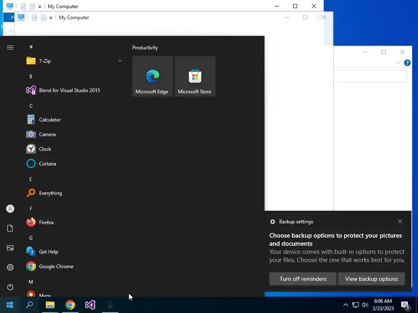This screenshot has height=313, width=418.
Task: Expand the ribbon chevron in right window
Action: pyautogui.click(x=398, y=63)
